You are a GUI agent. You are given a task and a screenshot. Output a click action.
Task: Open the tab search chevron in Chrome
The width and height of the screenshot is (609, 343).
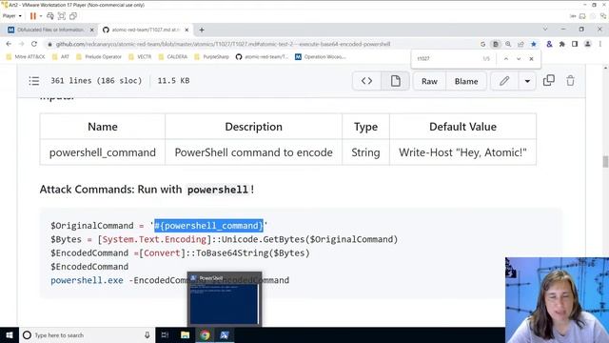(545, 30)
